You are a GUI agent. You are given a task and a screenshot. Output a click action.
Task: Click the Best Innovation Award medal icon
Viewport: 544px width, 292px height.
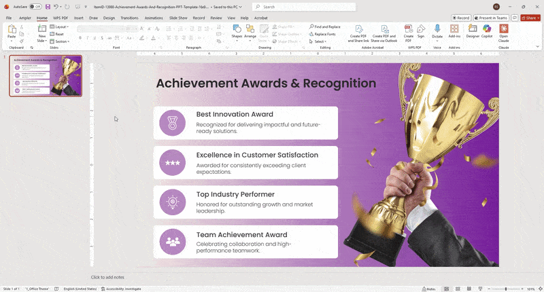(x=173, y=123)
